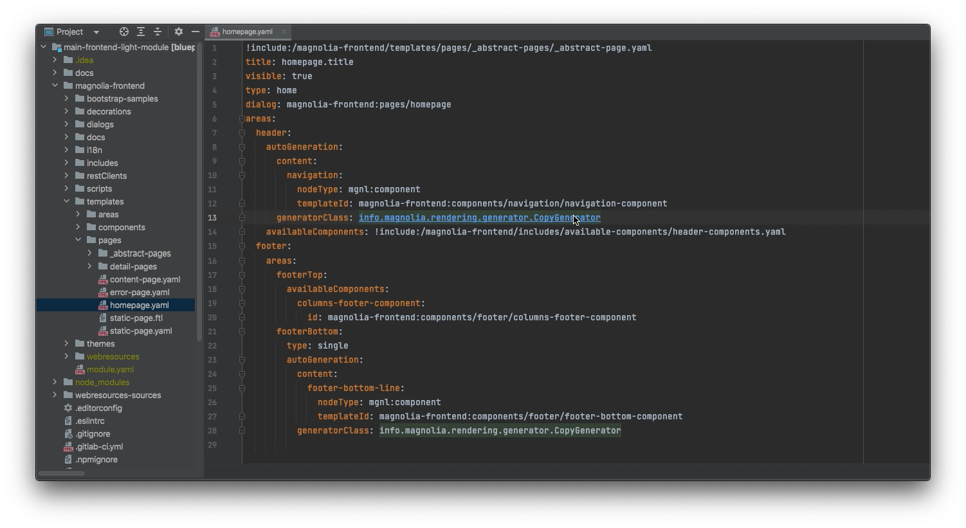Close the homepage.yaml tab with its X
The height and width of the screenshot is (528, 966).
click(283, 31)
